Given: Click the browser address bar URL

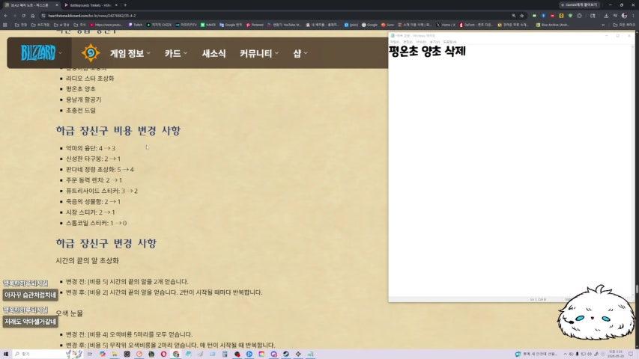Looking at the screenshot, I should click(91, 16).
